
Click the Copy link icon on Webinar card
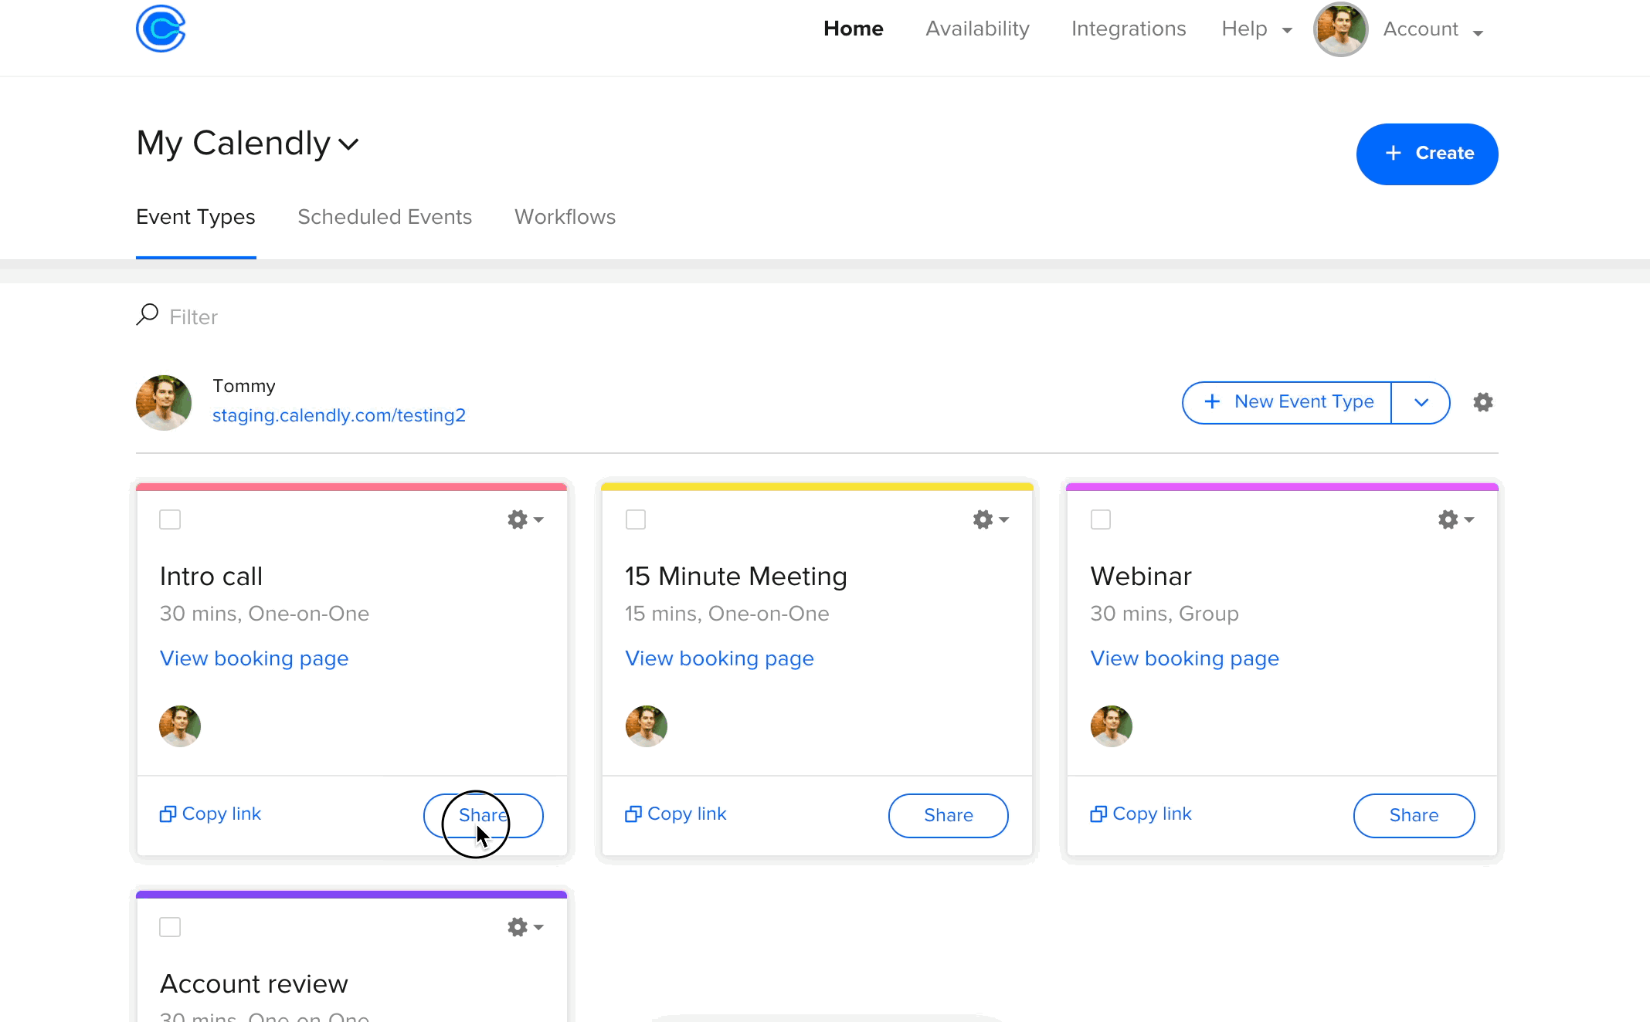(x=1098, y=814)
